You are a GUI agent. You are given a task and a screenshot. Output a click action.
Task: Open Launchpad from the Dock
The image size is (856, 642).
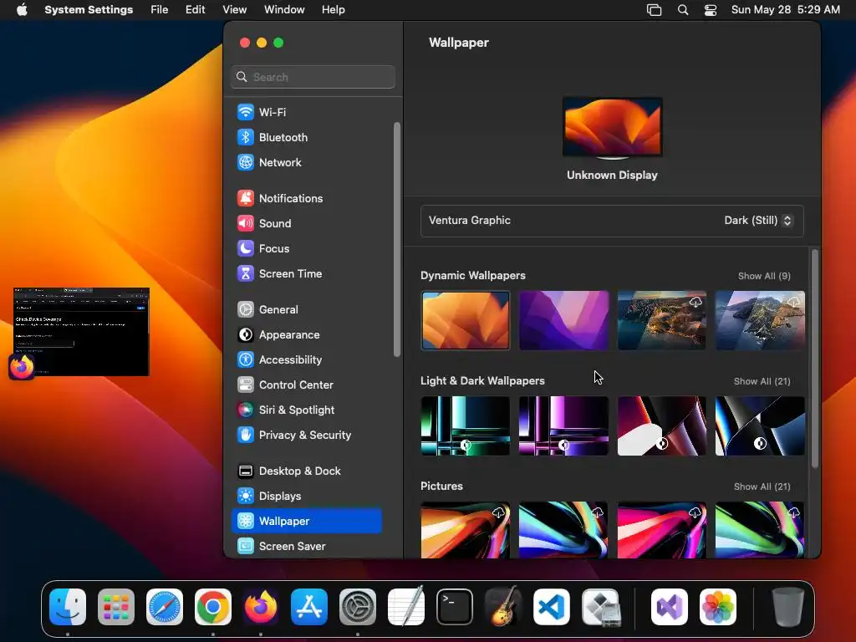pyautogui.click(x=115, y=607)
